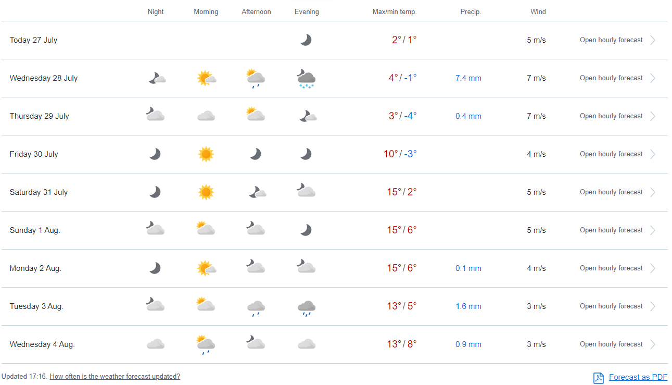Image resolution: width=672 pixels, height=385 pixels.
Task: Click the sun icon for Friday 30 July morning
Action: 206,154
